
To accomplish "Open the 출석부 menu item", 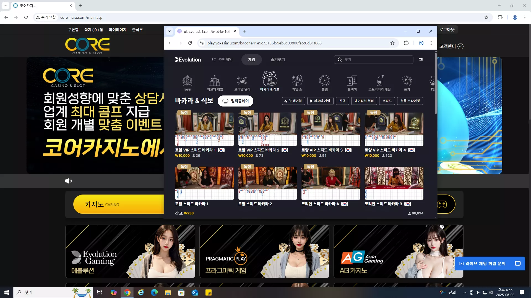I will pyautogui.click(x=137, y=30).
